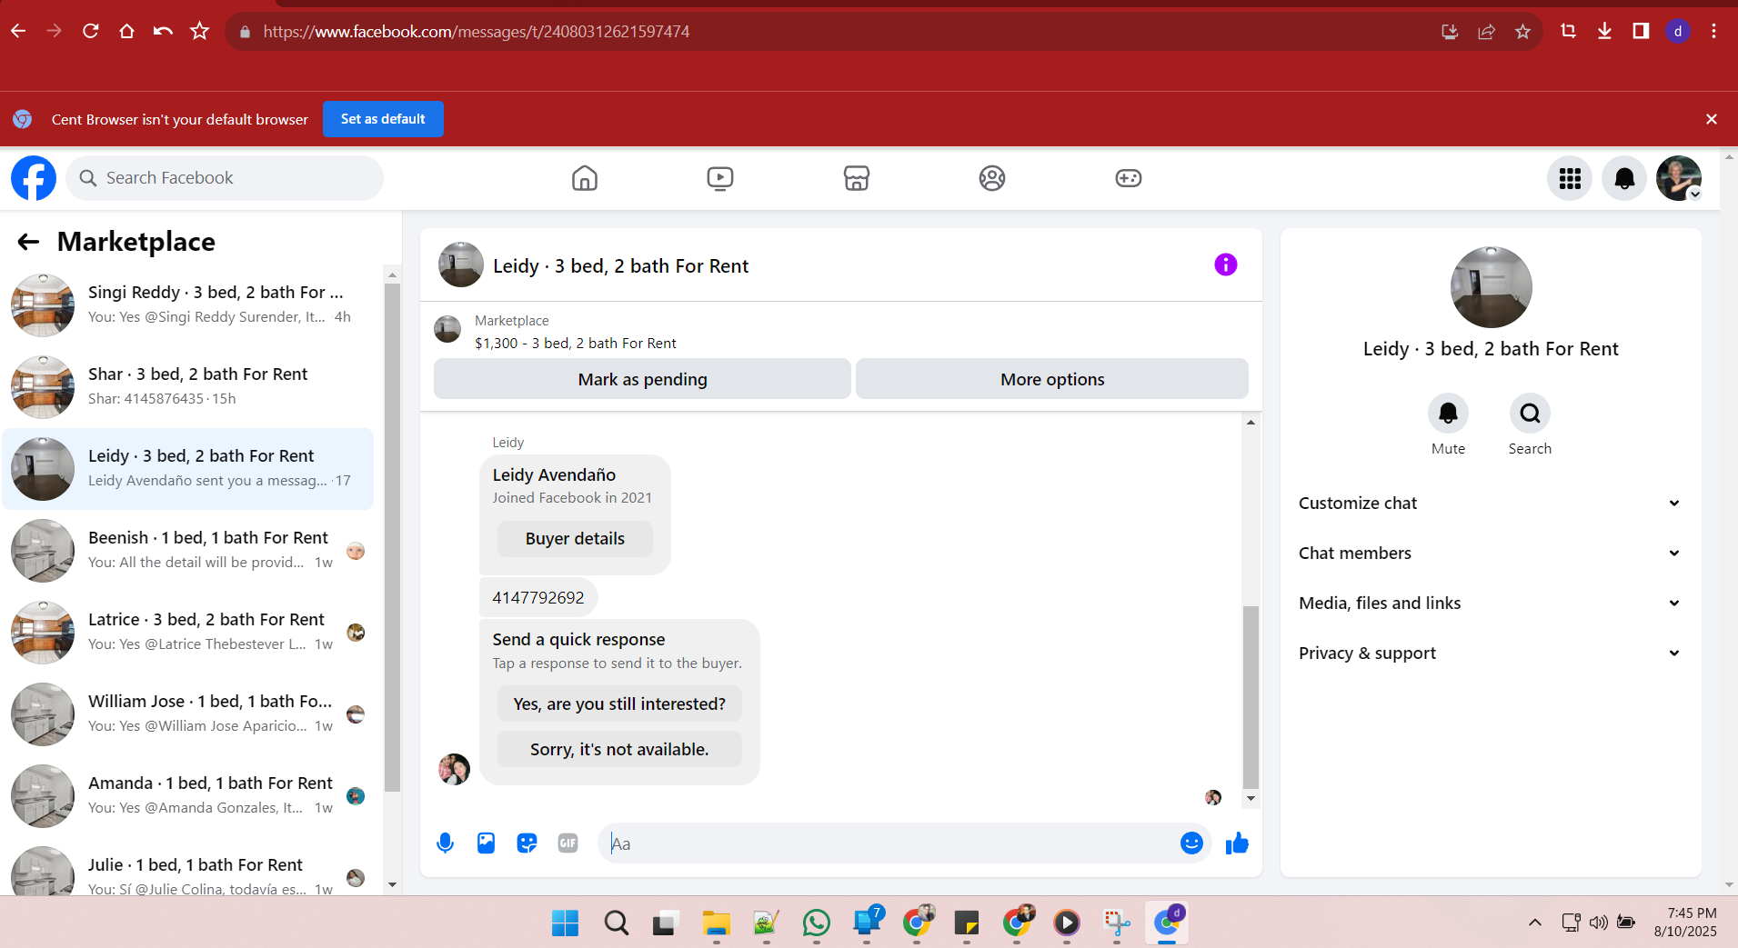Image resolution: width=1738 pixels, height=948 pixels.
Task: Show hidden system tray icons
Action: [x=1535, y=923]
